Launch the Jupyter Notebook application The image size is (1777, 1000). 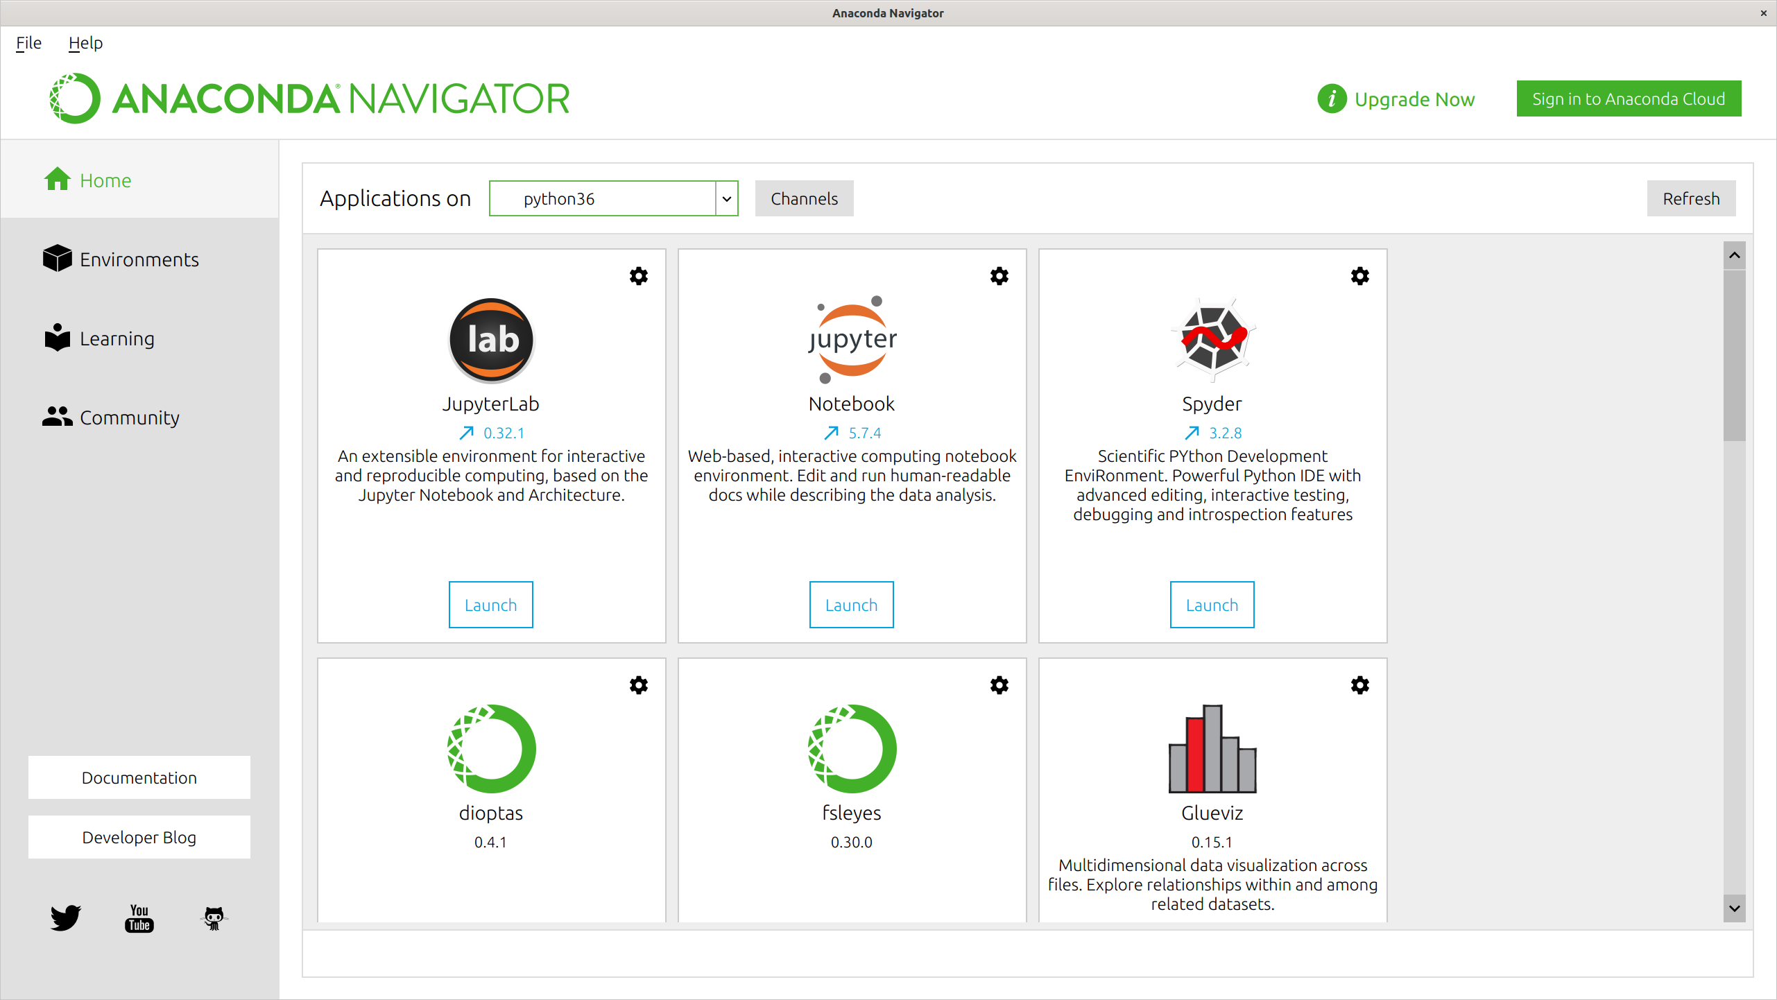[x=850, y=603]
